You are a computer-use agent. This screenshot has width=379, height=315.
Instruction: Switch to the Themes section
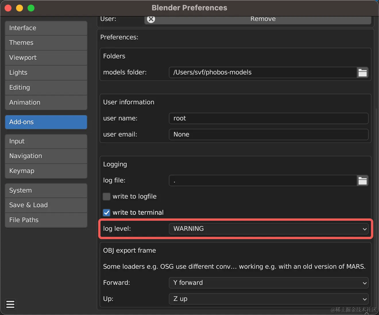[46, 43]
